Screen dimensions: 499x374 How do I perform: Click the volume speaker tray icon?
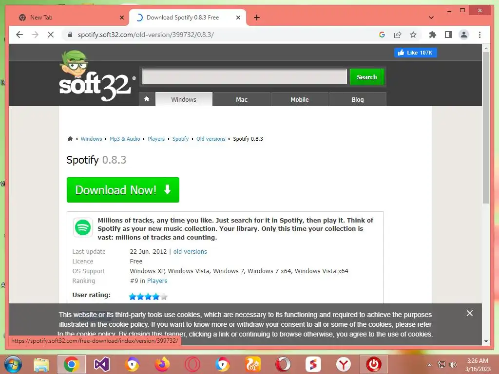[x=453, y=365]
